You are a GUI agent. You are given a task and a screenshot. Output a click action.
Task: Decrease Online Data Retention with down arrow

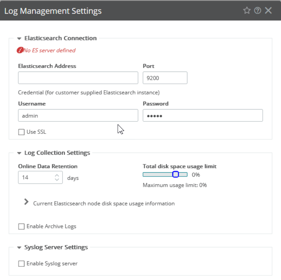click(x=57, y=179)
